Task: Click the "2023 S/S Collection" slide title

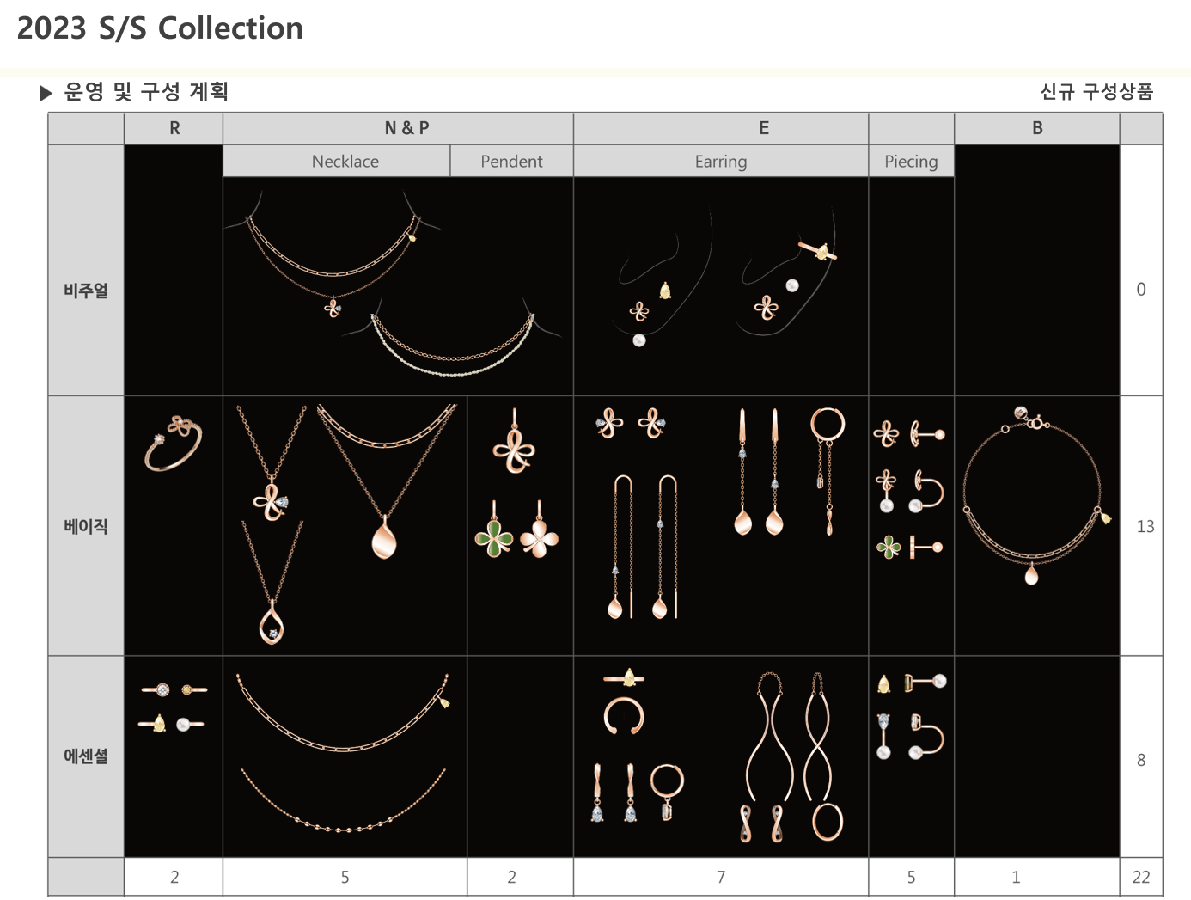Action: (160, 28)
